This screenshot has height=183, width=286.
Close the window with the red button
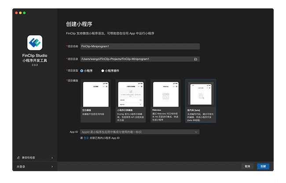click(16, 13)
